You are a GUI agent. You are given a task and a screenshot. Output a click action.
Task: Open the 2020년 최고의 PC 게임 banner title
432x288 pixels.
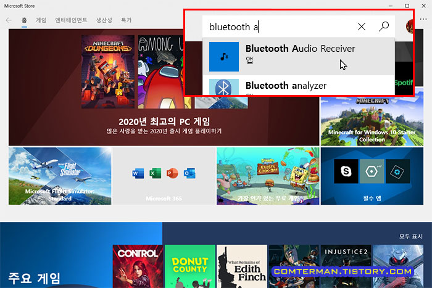164,121
